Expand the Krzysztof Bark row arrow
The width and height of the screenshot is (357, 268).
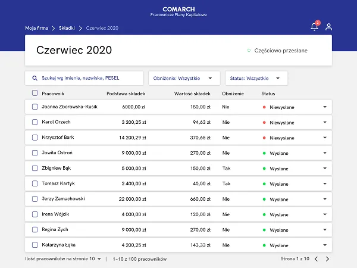(x=325, y=138)
